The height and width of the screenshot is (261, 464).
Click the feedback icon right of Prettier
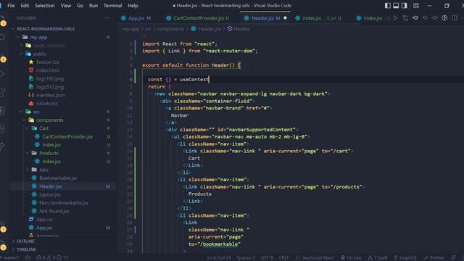pyautogui.click(x=453, y=258)
